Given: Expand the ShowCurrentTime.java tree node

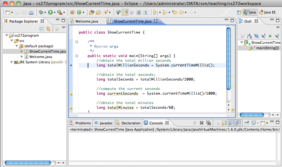Looking at the screenshot, I should click(22, 51).
